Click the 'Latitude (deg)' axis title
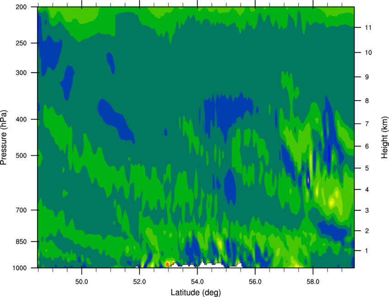389x297 pixels. (x=195, y=292)
